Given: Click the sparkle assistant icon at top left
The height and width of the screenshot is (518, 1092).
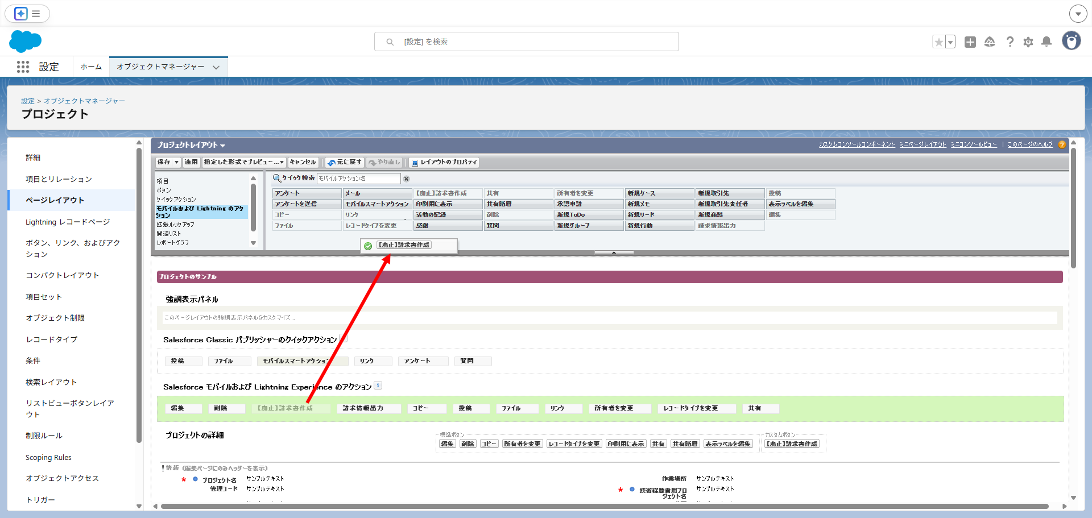Looking at the screenshot, I should pos(21,14).
